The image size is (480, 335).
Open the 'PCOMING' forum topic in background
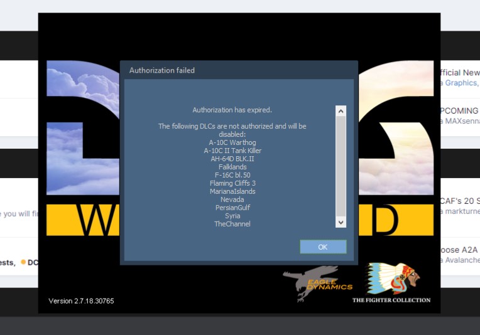click(459, 110)
